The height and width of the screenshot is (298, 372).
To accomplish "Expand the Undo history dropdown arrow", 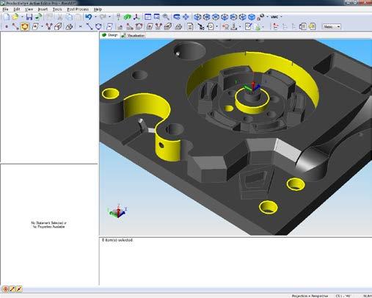I will coord(95,17).
